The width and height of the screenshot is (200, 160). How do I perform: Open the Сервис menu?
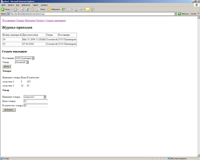35,5
